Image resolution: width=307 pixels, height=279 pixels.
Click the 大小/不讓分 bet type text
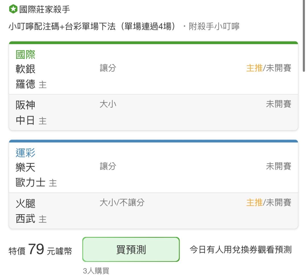pos(122,202)
